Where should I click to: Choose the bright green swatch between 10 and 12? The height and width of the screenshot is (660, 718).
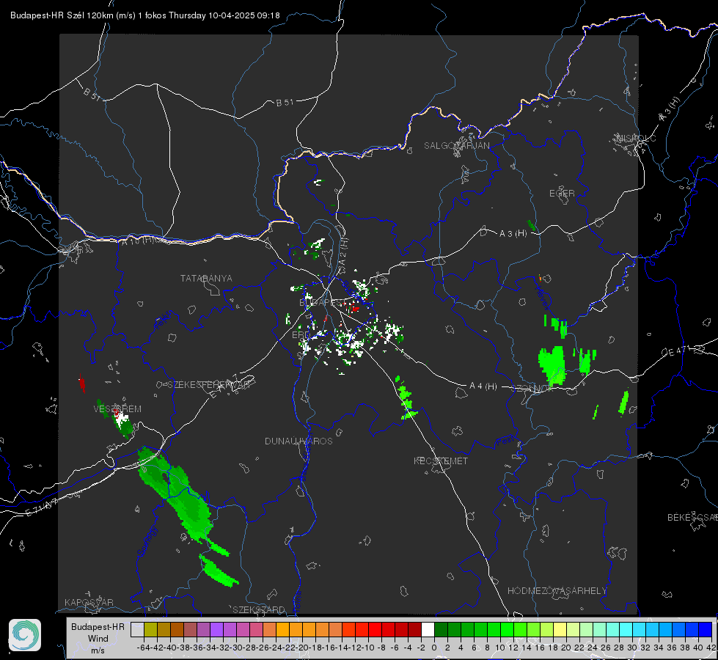tap(507, 629)
